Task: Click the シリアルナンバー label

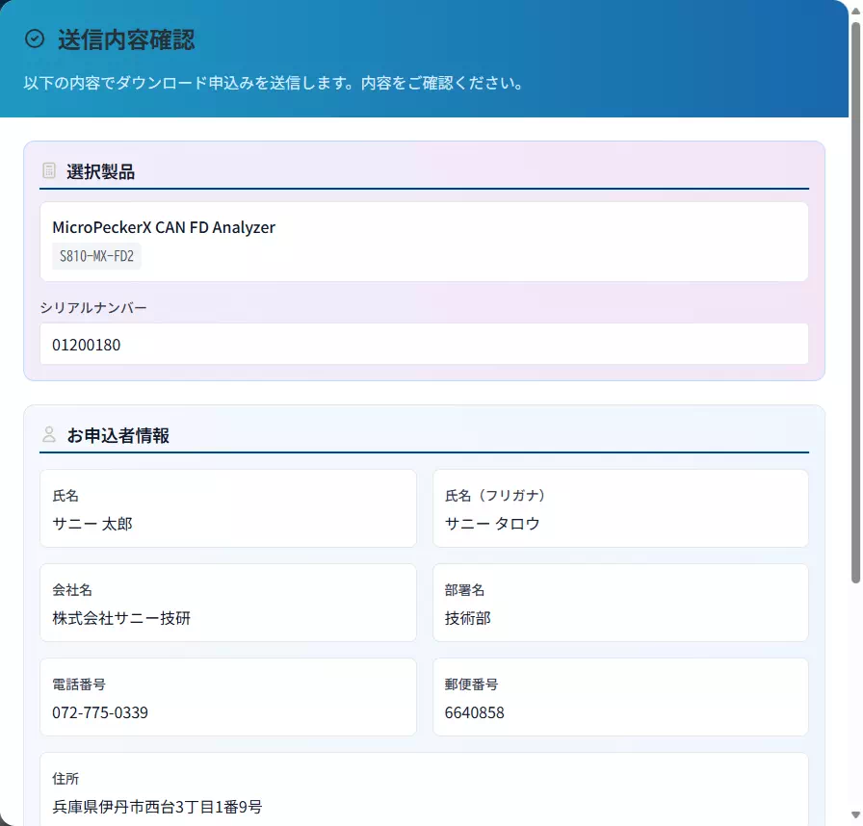Action: coord(93,307)
